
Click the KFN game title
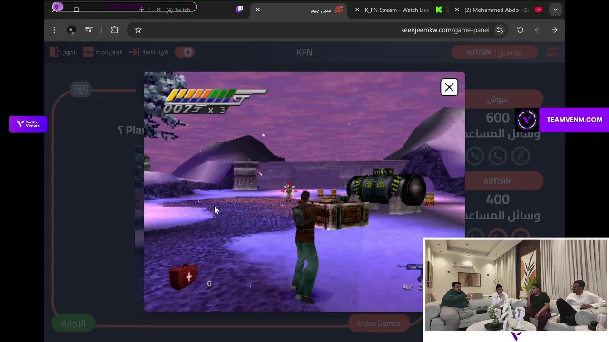[x=304, y=52]
